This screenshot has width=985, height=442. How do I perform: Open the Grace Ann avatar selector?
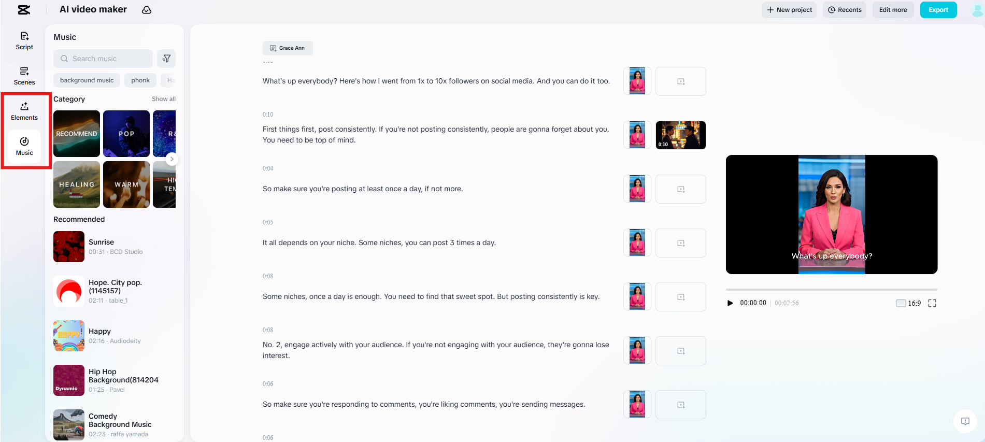pos(288,48)
